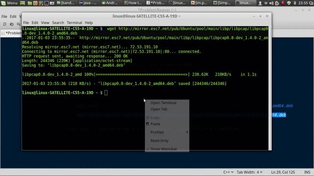
Task: Toggle the INS insert mode indicator
Action: (x=307, y=172)
